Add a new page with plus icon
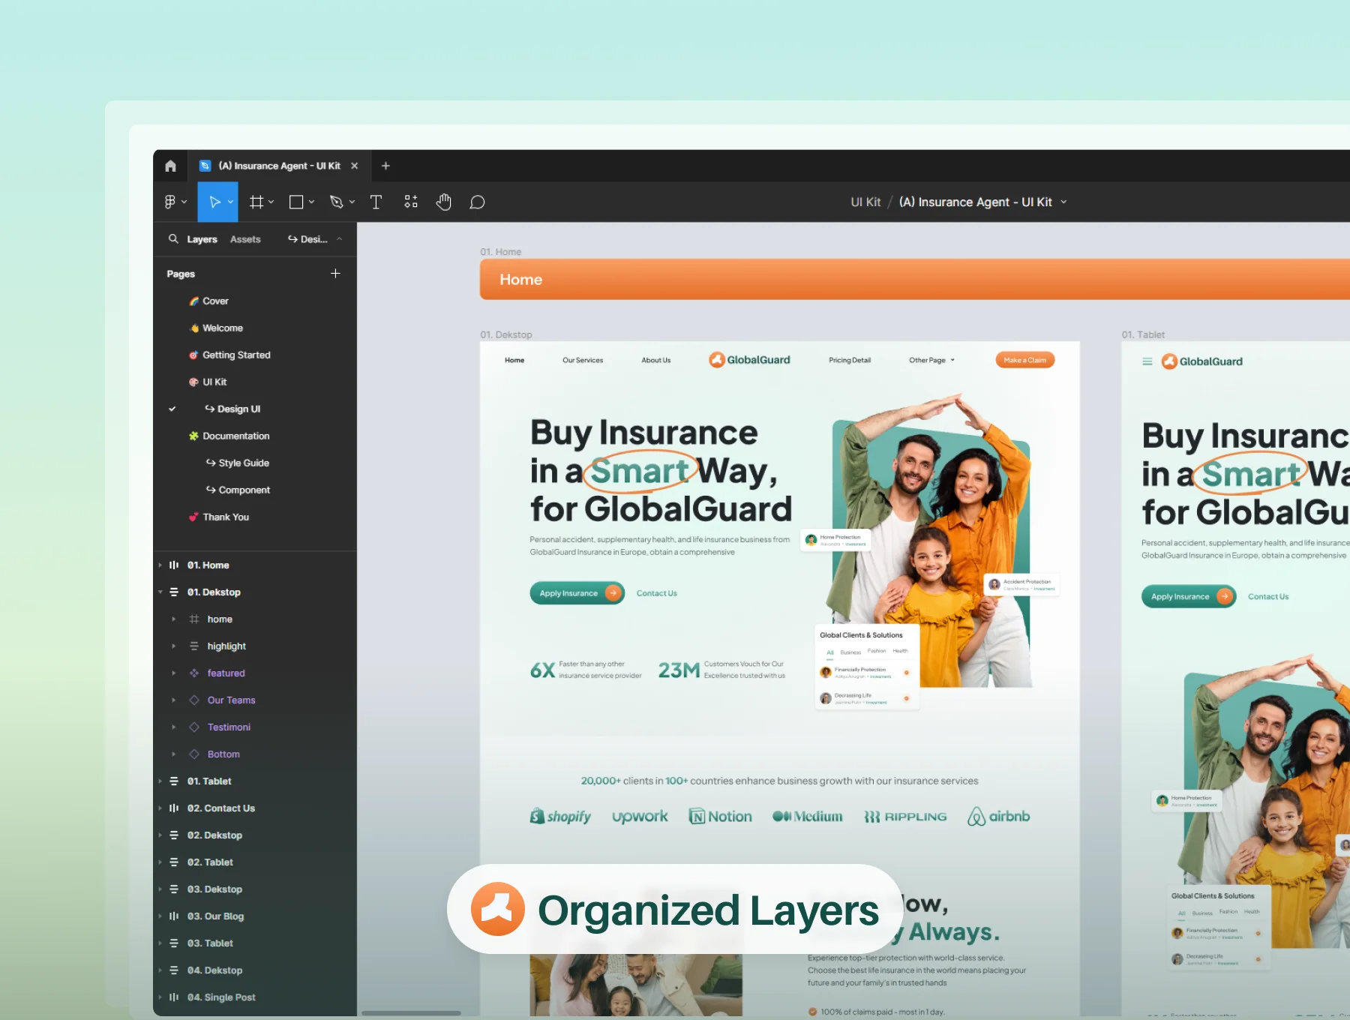This screenshot has width=1350, height=1020. (335, 274)
